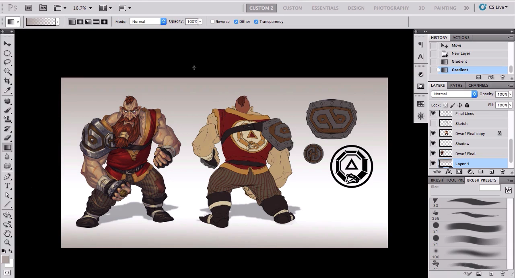Switch to the Channels tab
The height and width of the screenshot is (278, 515).
pyautogui.click(x=478, y=86)
